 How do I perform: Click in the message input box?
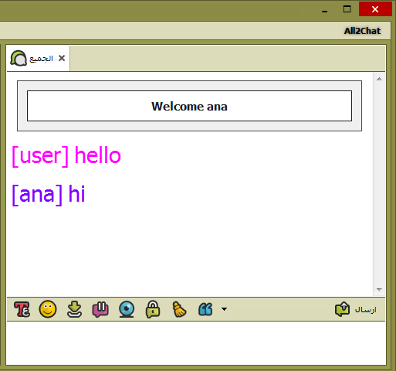(196, 343)
